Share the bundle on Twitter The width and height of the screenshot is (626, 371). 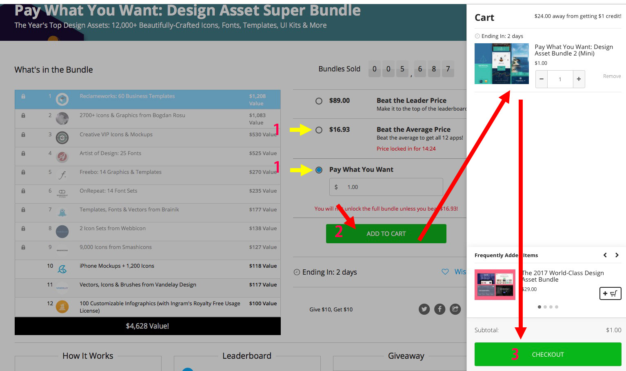click(424, 309)
